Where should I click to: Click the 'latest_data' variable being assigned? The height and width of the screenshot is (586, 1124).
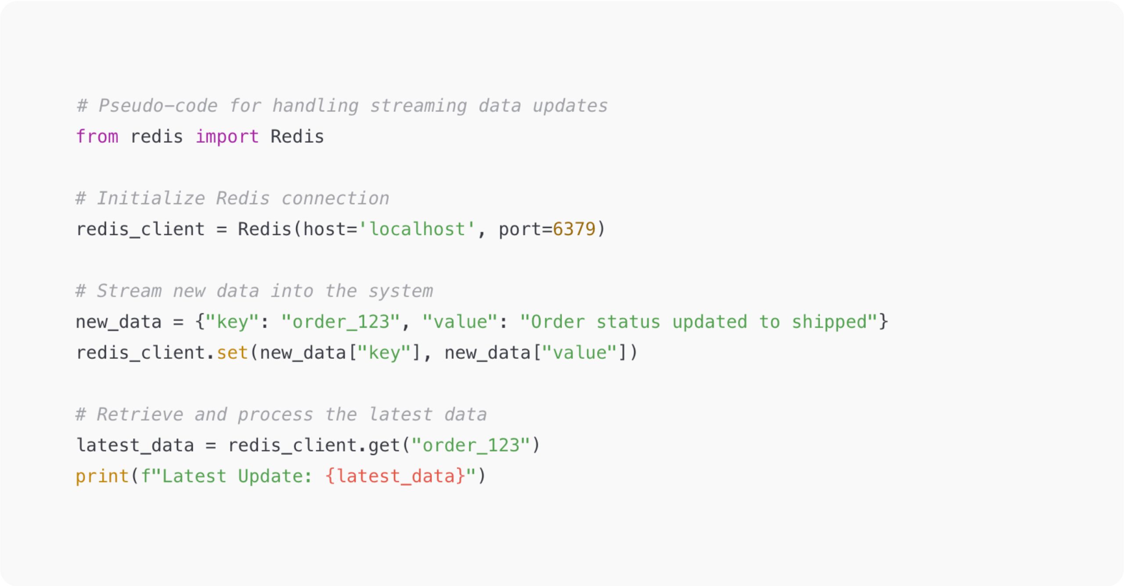tap(135, 445)
